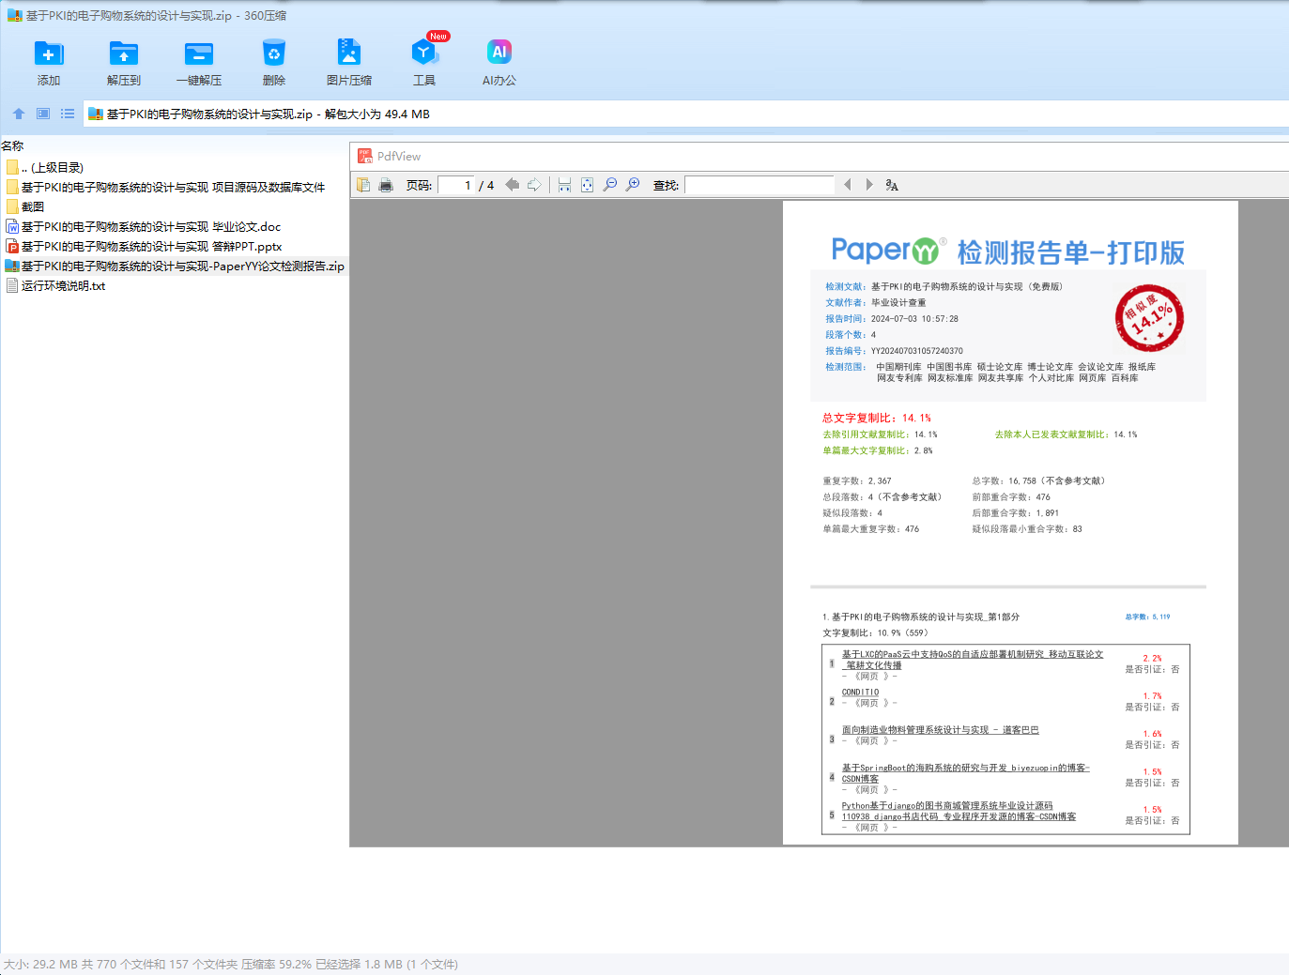Click the report number 'YY202407031057240370'
The image size is (1289, 975).
[x=916, y=351]
